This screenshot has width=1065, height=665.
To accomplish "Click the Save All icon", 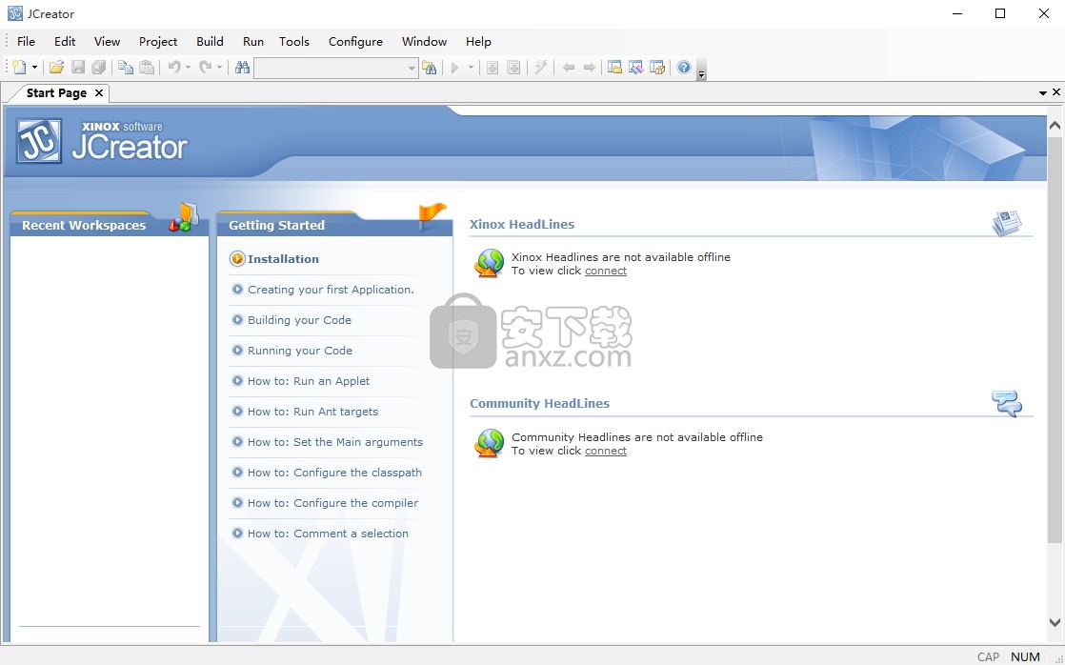I will click(x=98, y=68).
